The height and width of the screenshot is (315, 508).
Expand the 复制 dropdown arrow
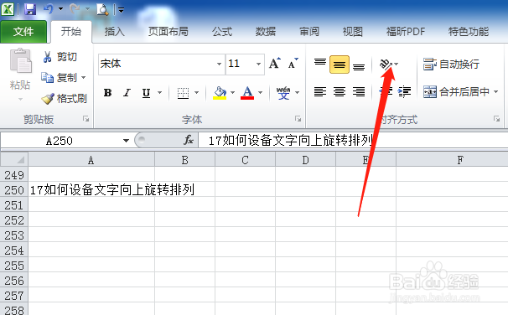(x=83, y=78)
